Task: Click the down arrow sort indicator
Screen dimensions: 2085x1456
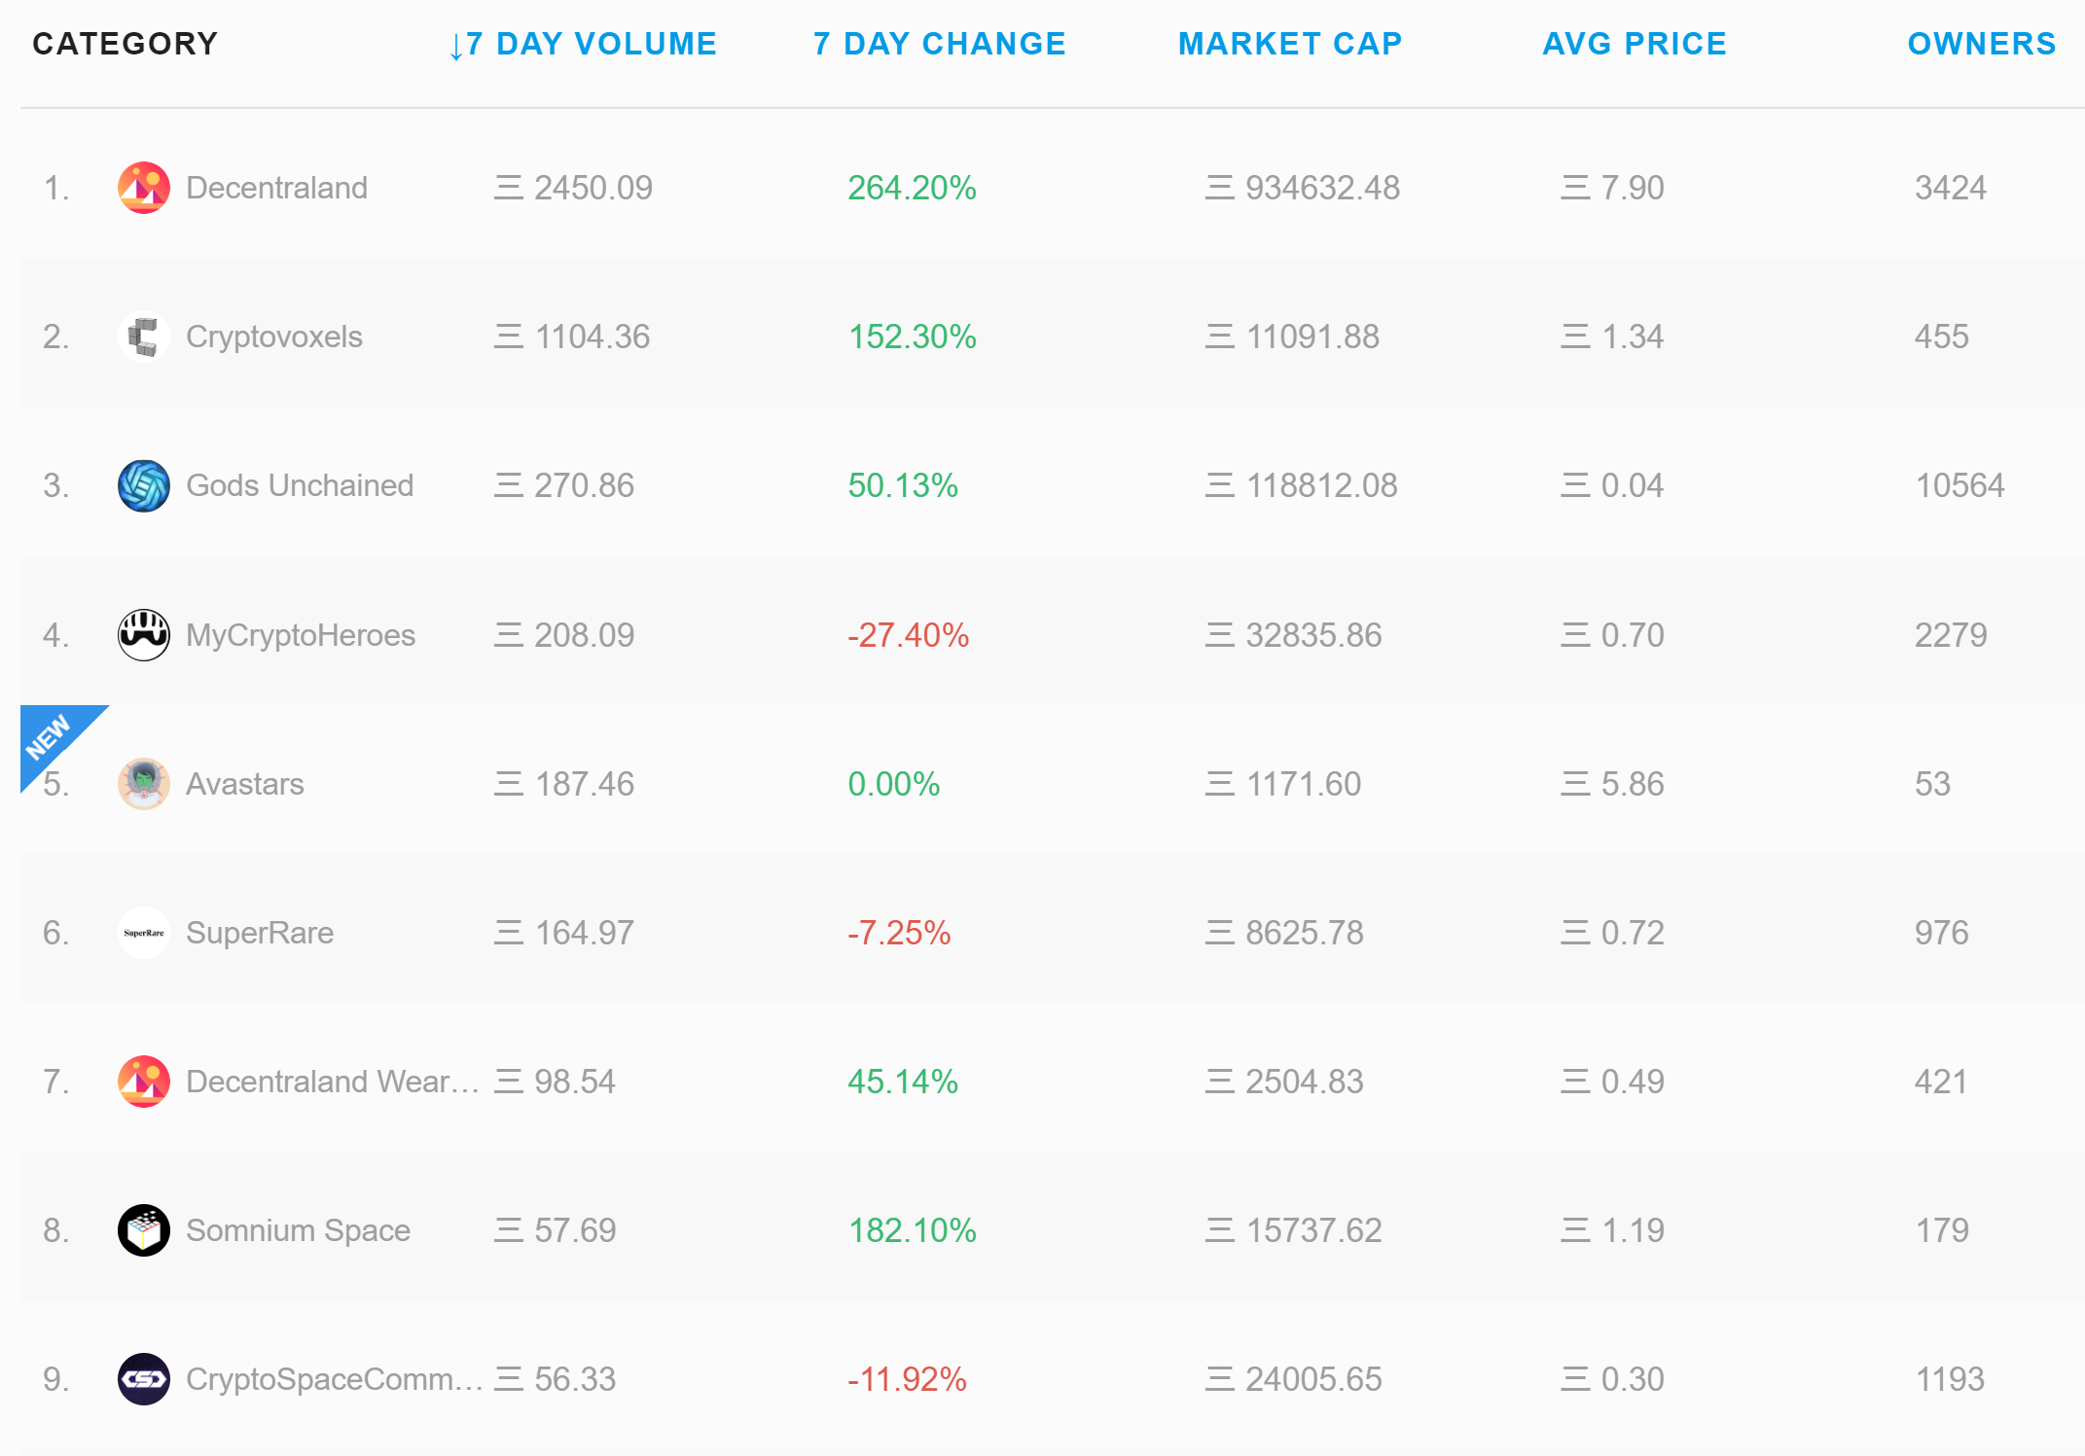Action: click(455, 46)
